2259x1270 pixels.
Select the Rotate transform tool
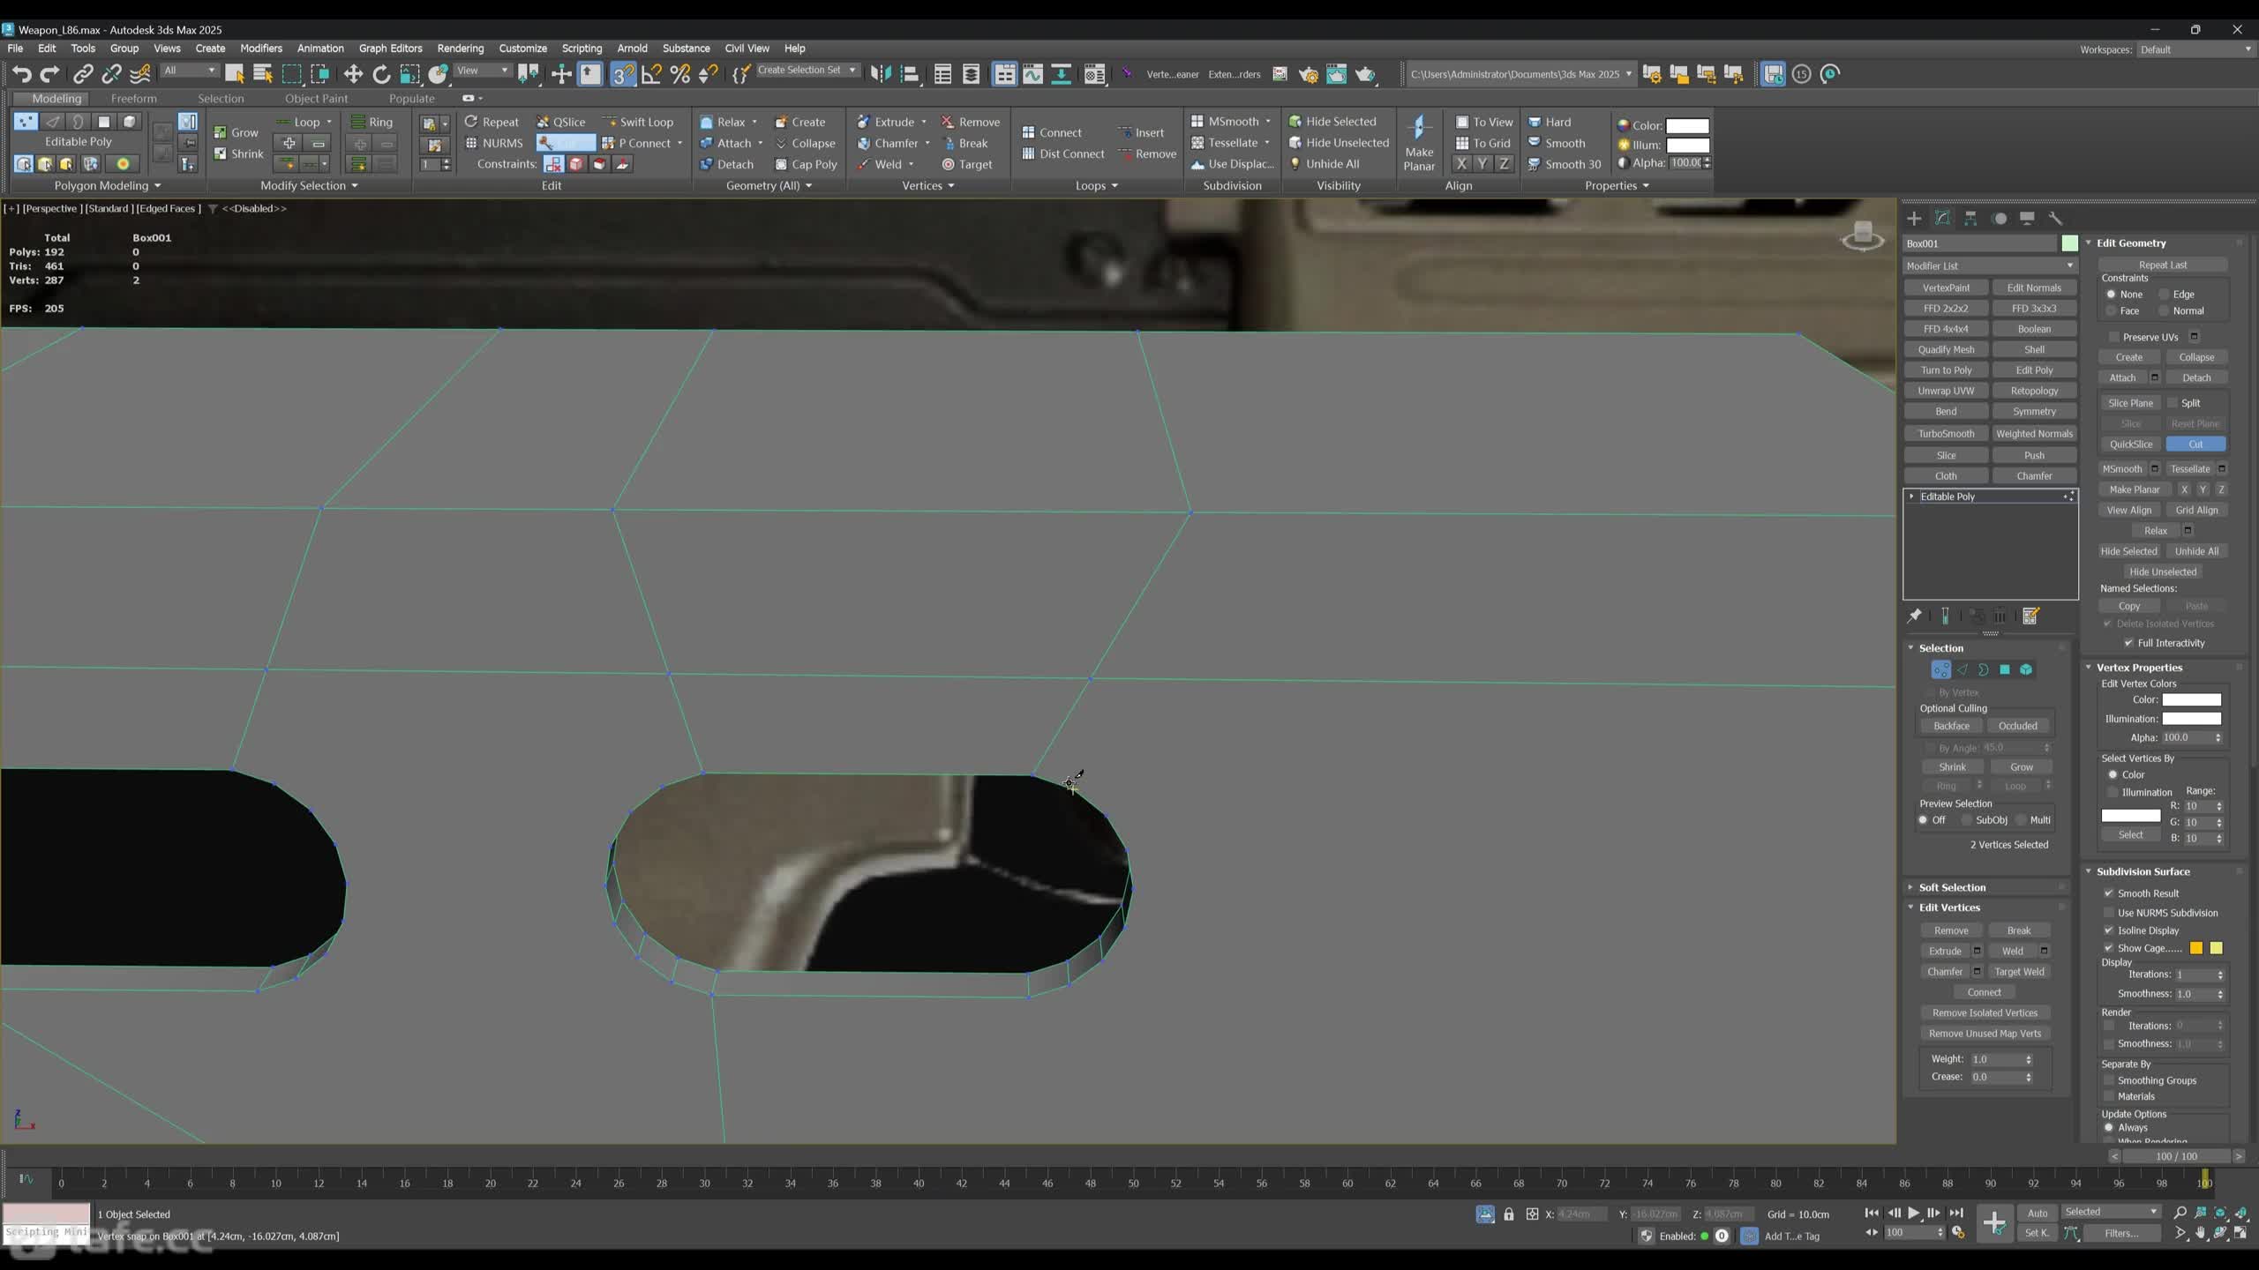tap(381, 74)
